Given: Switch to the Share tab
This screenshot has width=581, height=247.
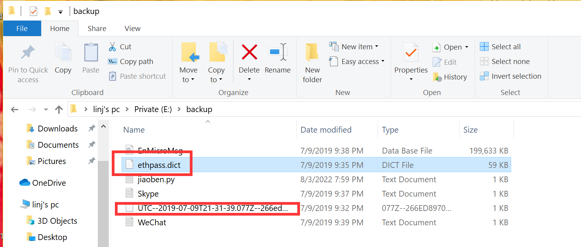Looking at the screenshot, I should coord(97,28).
